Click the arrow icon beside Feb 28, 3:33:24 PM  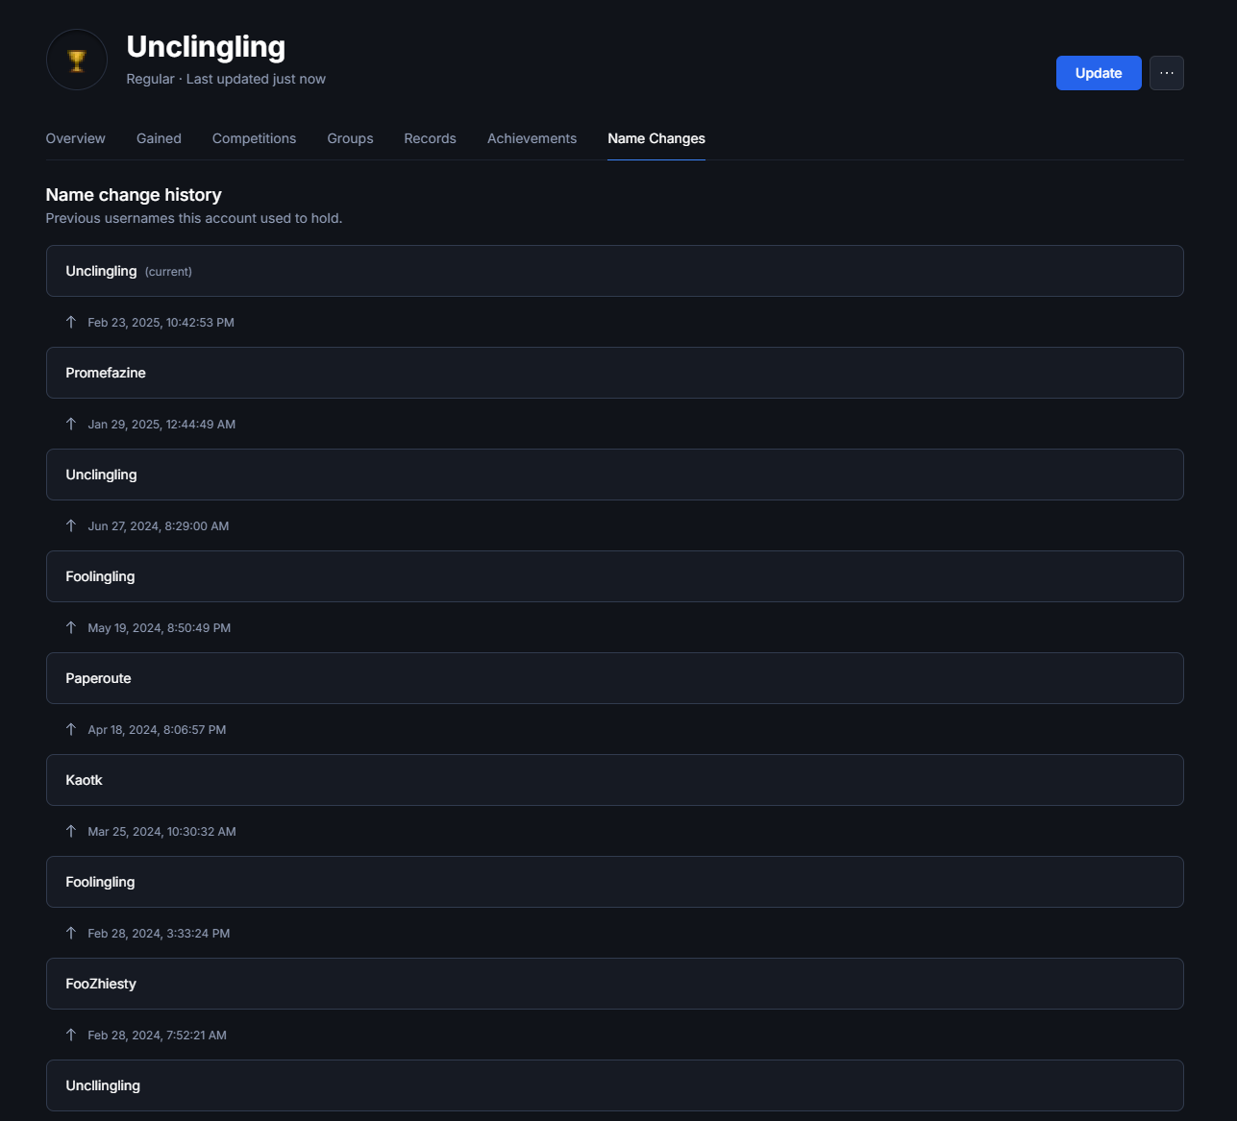(x=71, y=933)
